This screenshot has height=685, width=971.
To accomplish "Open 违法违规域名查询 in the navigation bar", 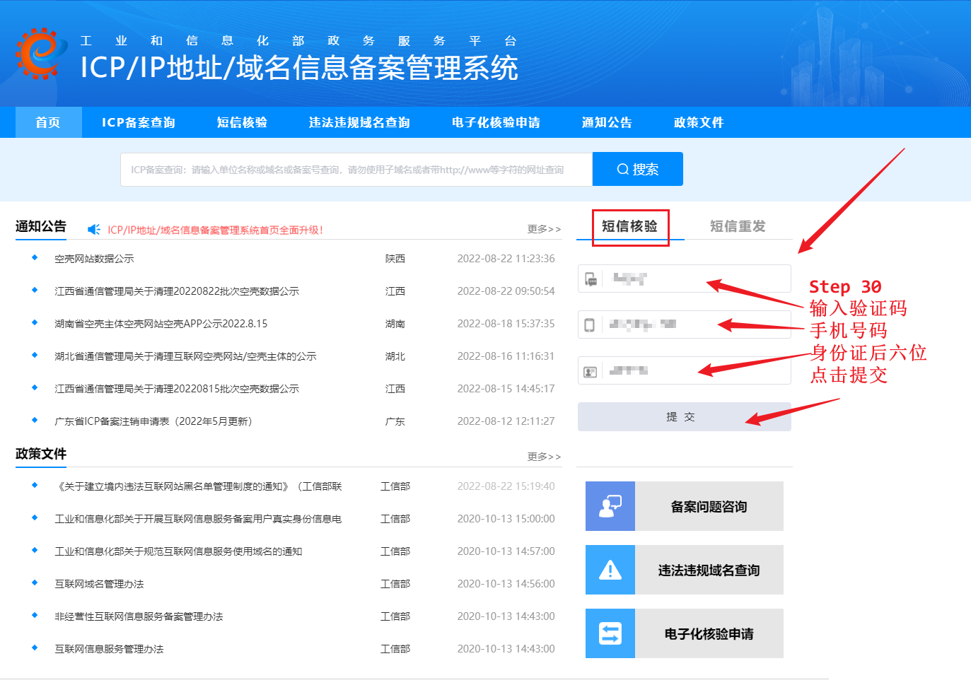I will [359, 122].
